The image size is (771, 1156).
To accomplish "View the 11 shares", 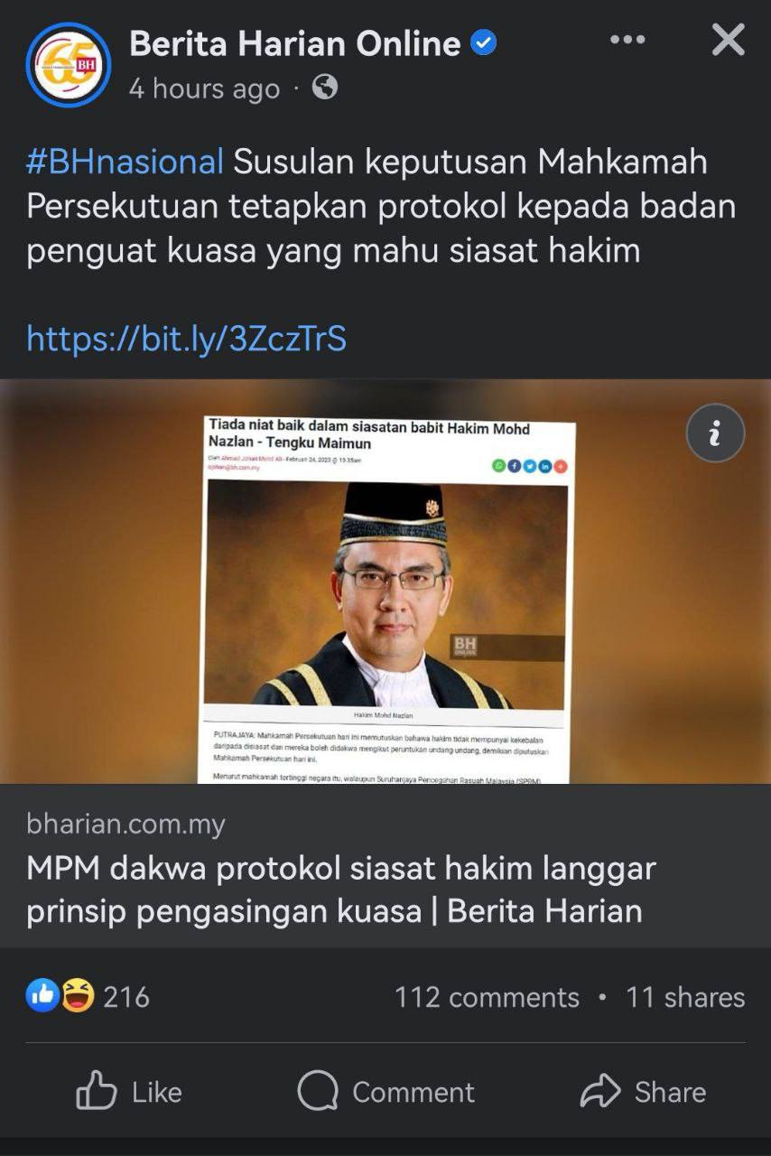I will (685, 997).
